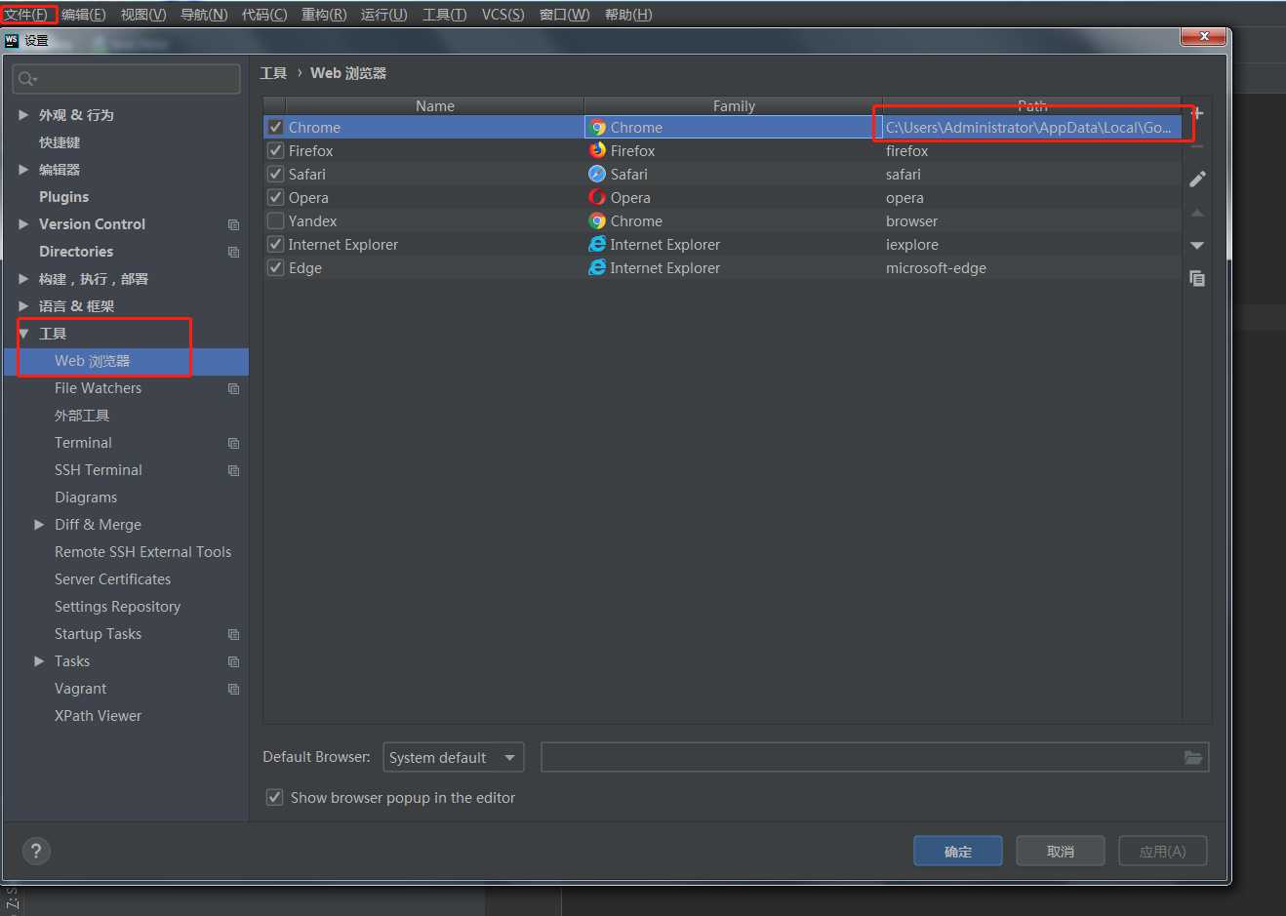The image size is (1286, 916).
Task: Click the copy browser icon beside the table
Action: coord(1197,278)
